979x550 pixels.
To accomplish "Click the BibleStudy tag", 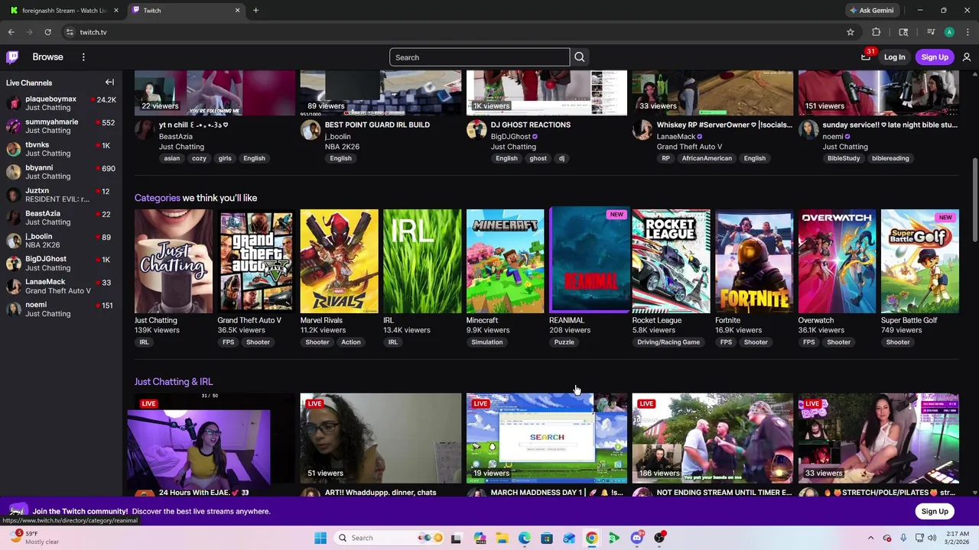I will coord(844,158).
